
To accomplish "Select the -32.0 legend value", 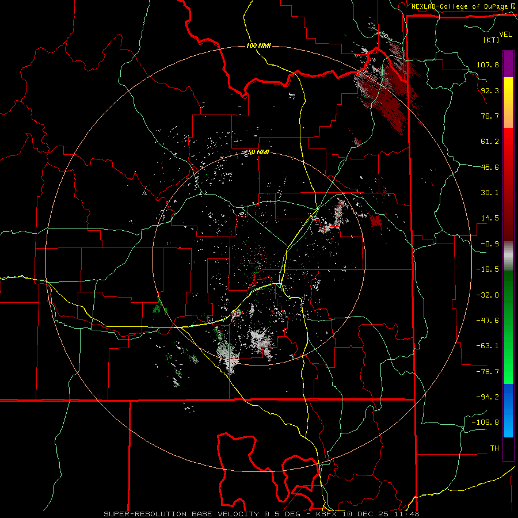I will [x=487, y=295].
